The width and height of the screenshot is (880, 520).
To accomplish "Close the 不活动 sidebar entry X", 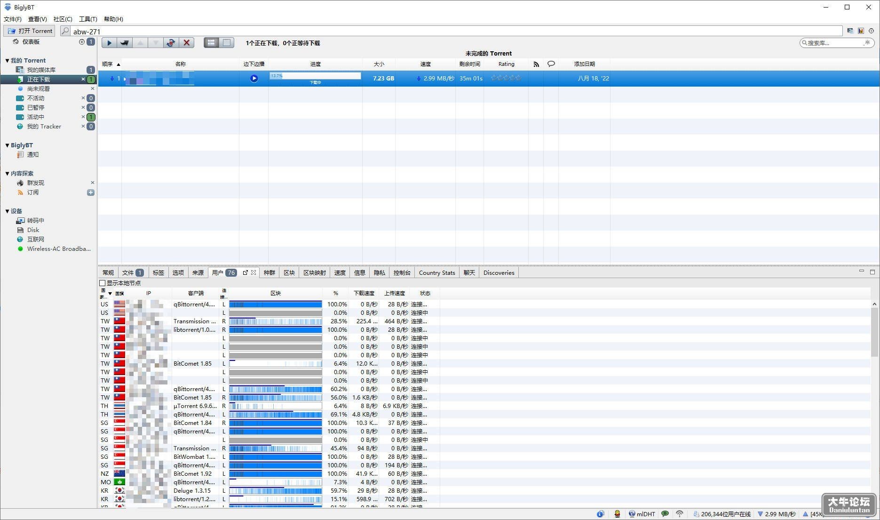I will pyautogui.click(x=83, y=98).
